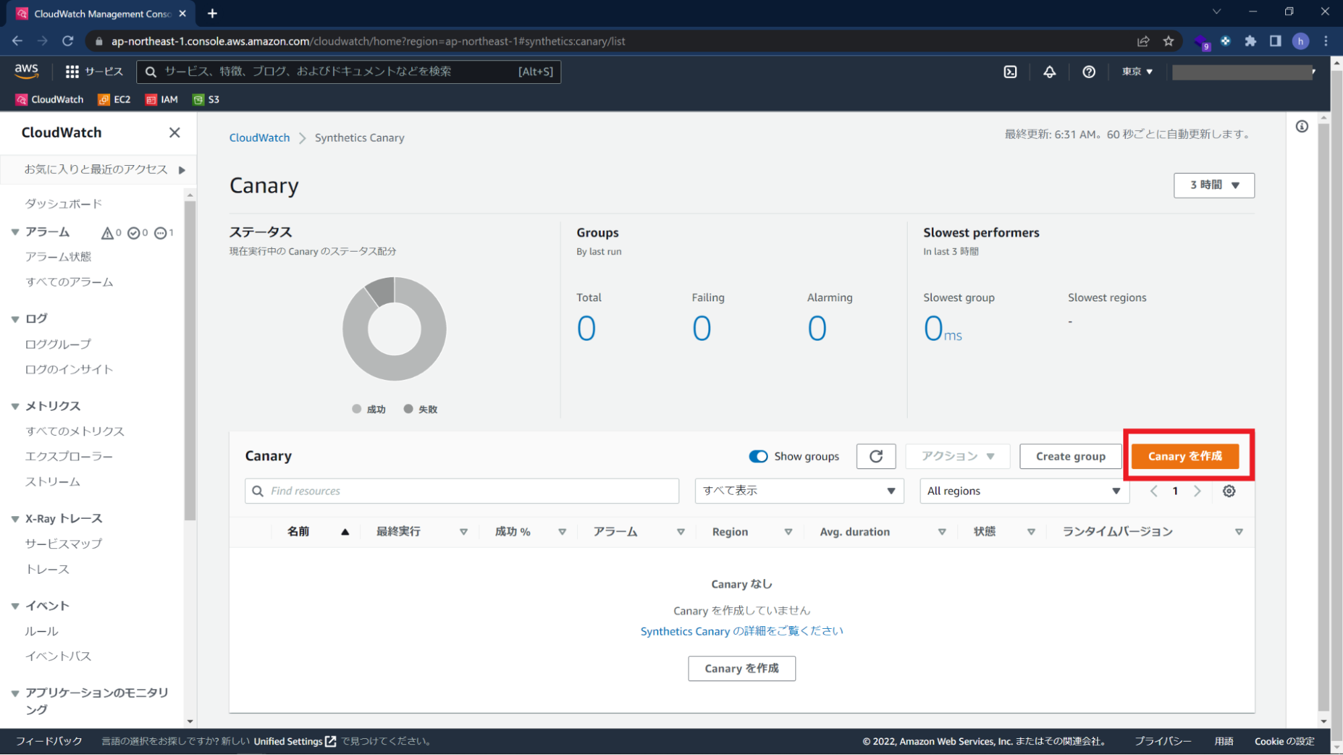This screenshot has height=755, width=1343.
Task: Open Canary table settings gear
Action: tap(1229, 491)
